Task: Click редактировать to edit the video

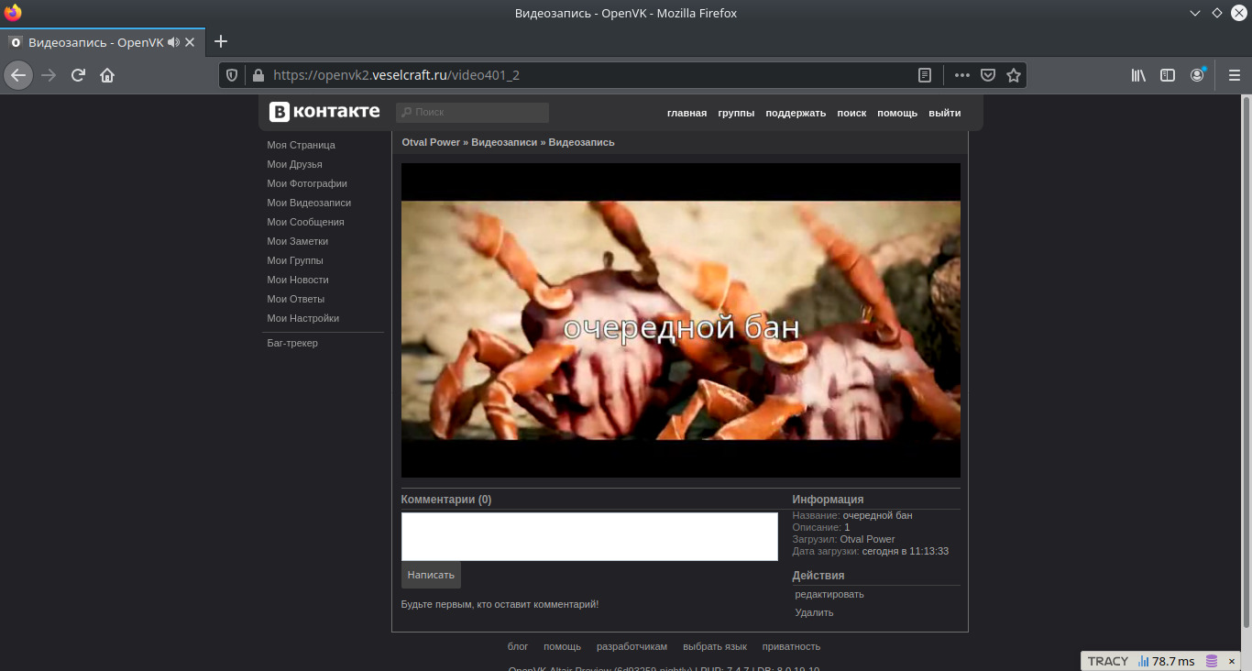Action: click(x=829, y=594)
